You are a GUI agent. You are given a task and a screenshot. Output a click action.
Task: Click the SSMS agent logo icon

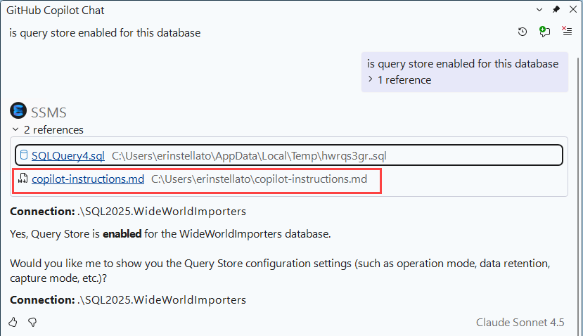[18, 111]
